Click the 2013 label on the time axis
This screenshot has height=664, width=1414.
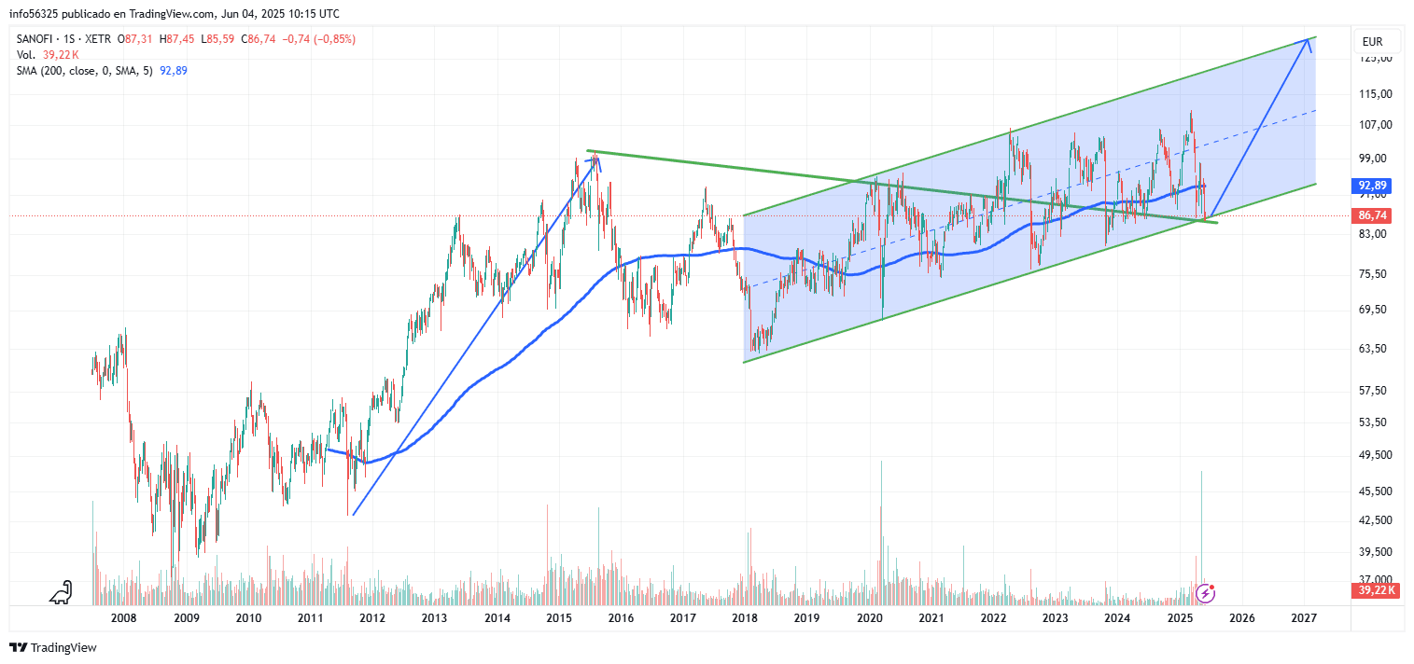click(x=435, y=618)
